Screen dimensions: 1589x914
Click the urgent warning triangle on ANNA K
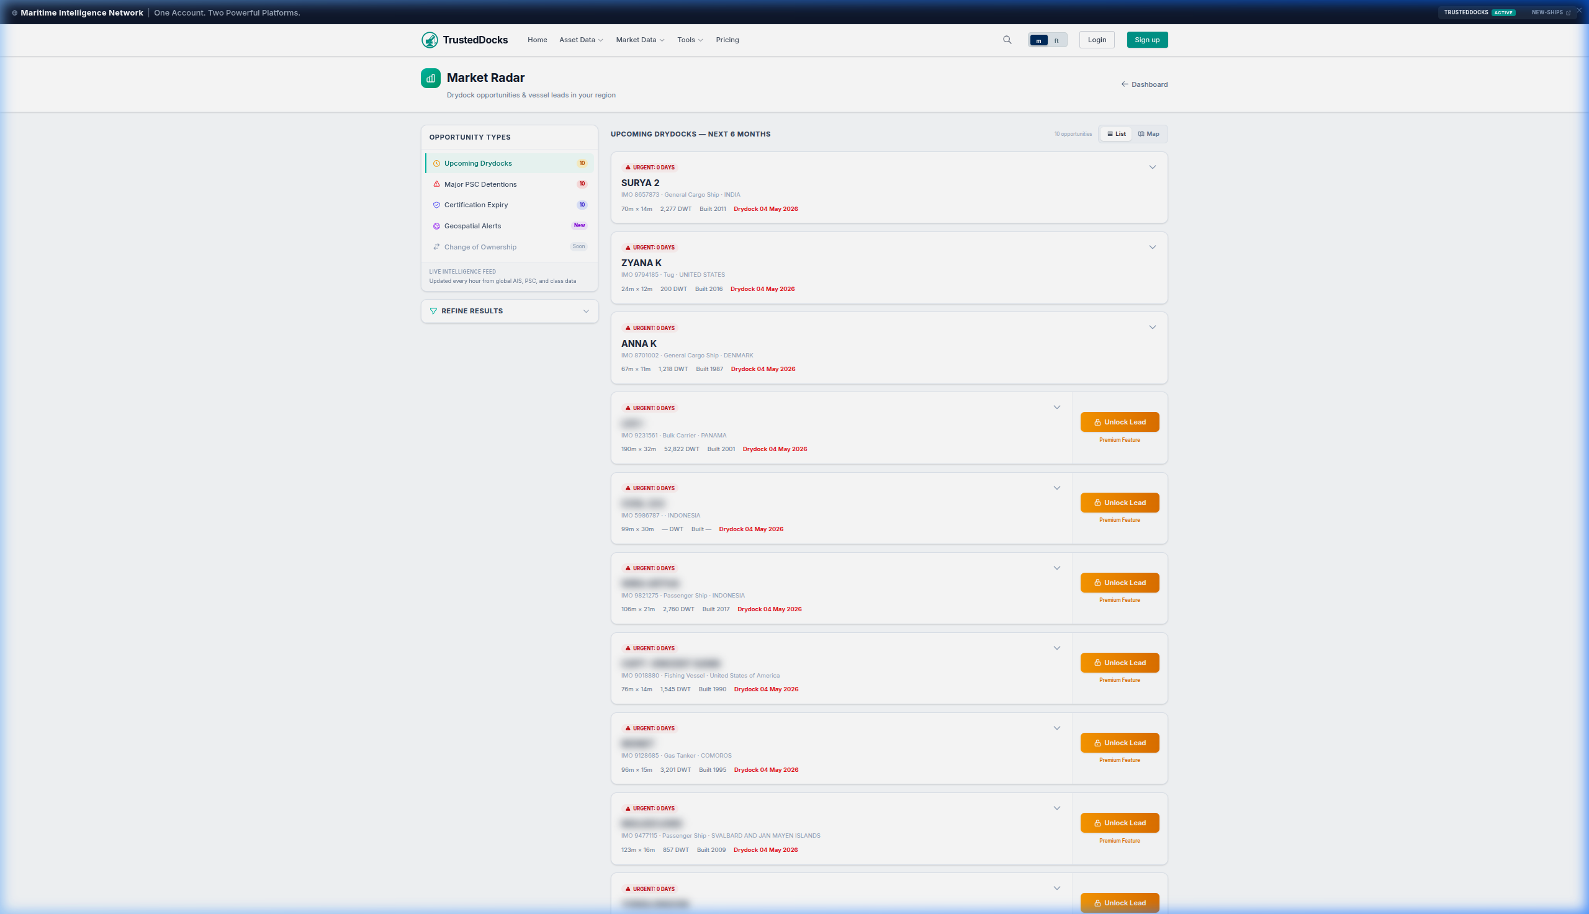click(627, 328)
